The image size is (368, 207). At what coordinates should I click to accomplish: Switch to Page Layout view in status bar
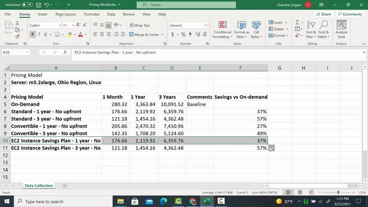(x=300, y=193)
